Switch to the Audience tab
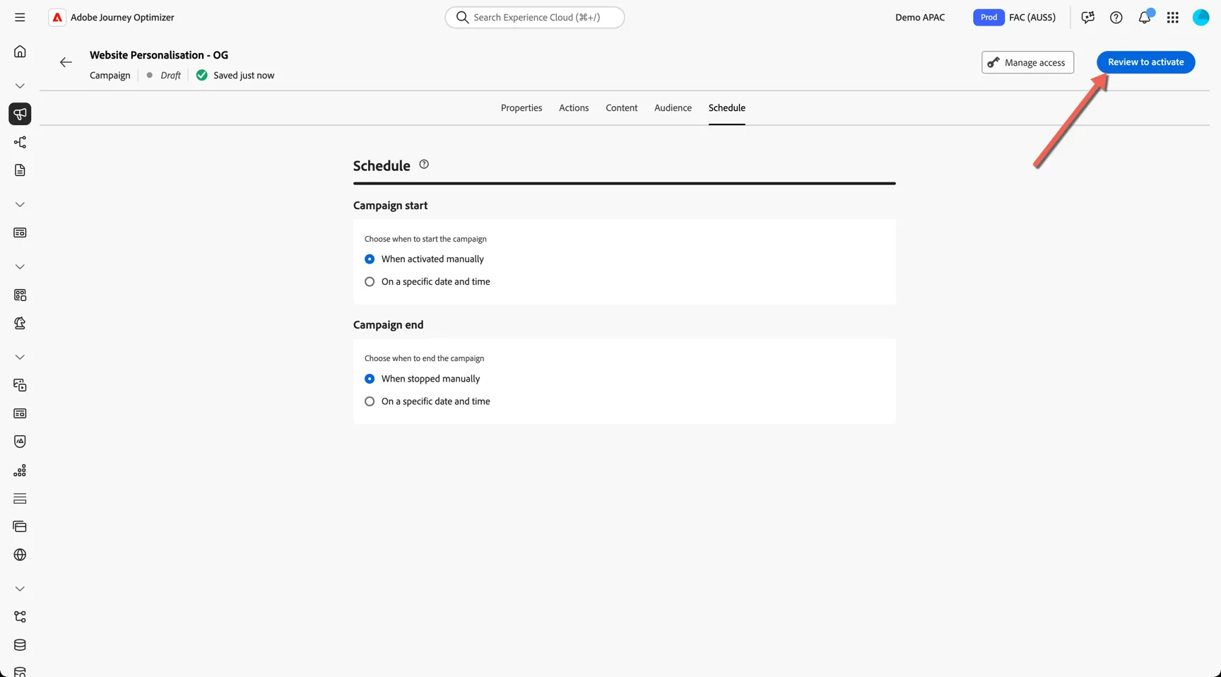 point(673,108)
